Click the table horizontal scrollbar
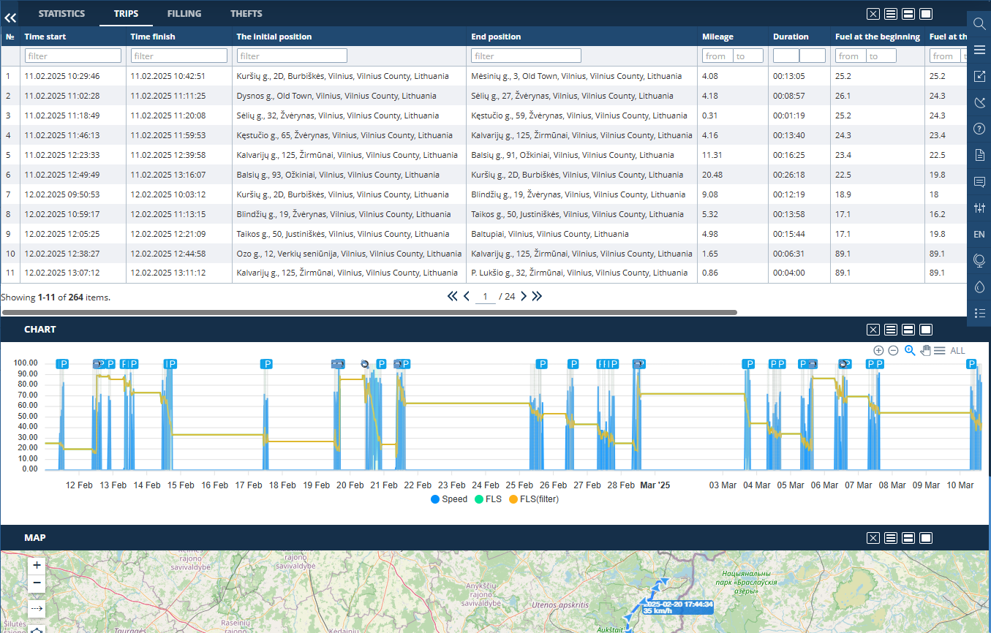Screen dimensions: 991x633 [x=369, y=312]
